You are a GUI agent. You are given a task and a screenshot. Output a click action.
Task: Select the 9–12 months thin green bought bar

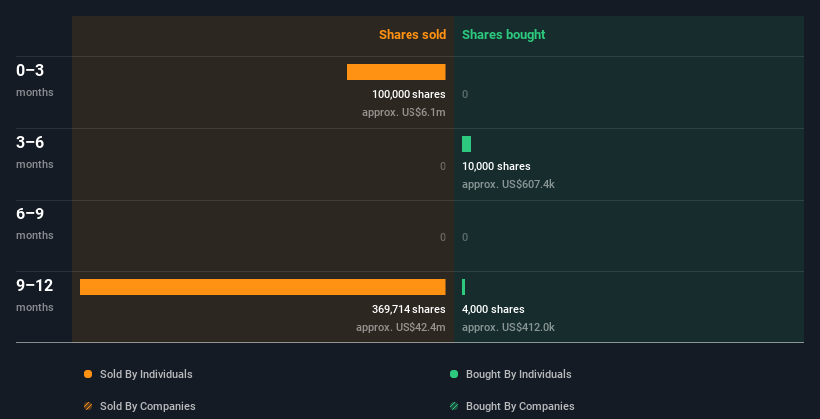[x=463, y=287]
